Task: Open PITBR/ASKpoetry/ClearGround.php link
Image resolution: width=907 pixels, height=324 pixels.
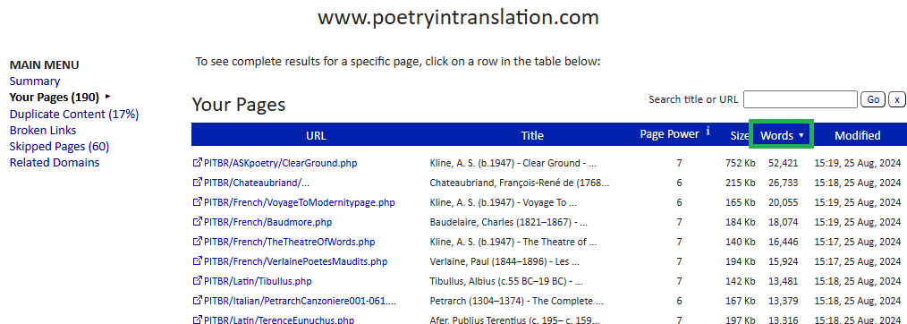Action: pyautogui.click(x=281, y=163)
